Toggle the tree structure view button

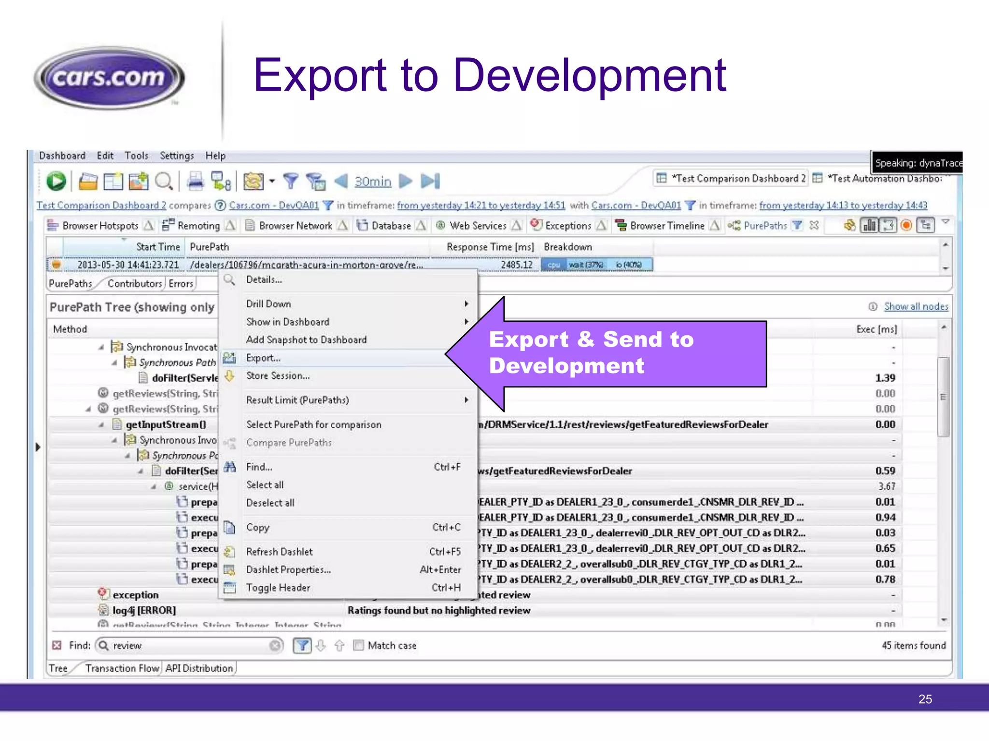click(x=926, y=225)
